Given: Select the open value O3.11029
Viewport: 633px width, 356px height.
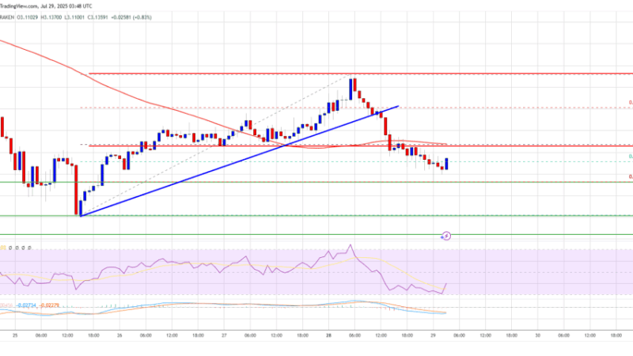Looking at the screenshot, I should (28, 17).
